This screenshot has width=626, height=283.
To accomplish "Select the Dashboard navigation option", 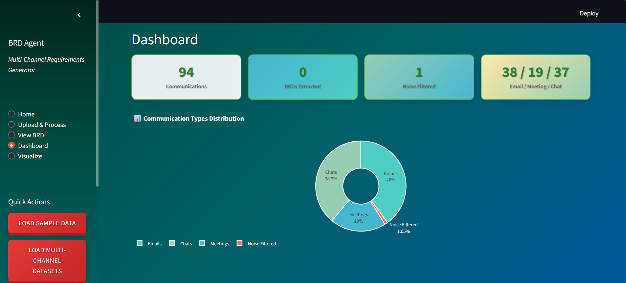I will click(x=11, y=146).
